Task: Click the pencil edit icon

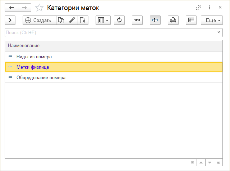Action: click(72, 21)
